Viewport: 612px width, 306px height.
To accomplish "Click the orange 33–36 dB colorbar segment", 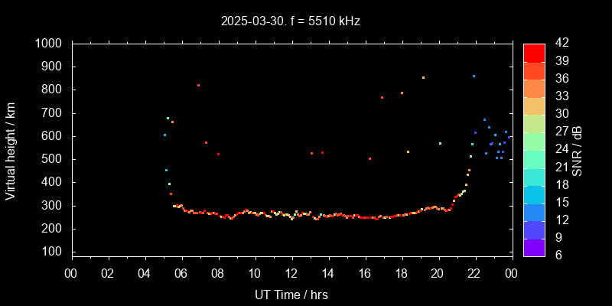I will (x=534, y=87).
